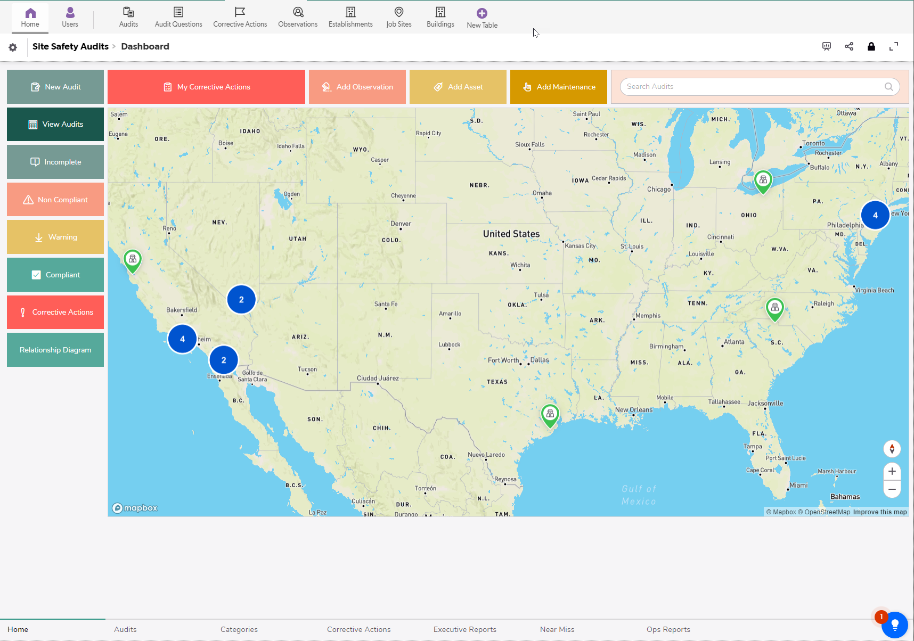This screenshot has height=641, width=914.
Task: Start a New Audit
Action: pyautogui.click(x=55, y=87)
